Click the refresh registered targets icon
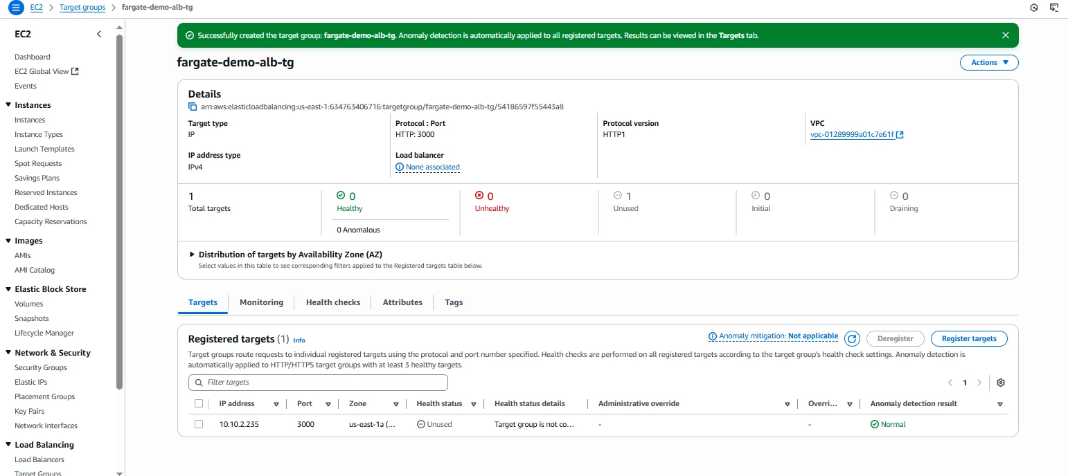This screenshot has width=1068, height=476. click(853, 339)
